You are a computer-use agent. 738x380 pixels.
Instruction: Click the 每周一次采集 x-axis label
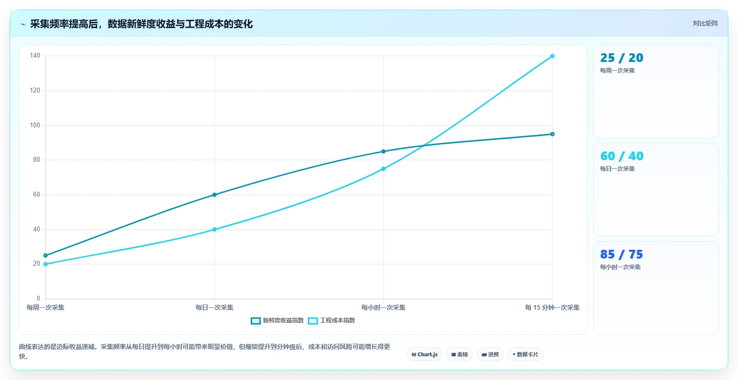45,307
